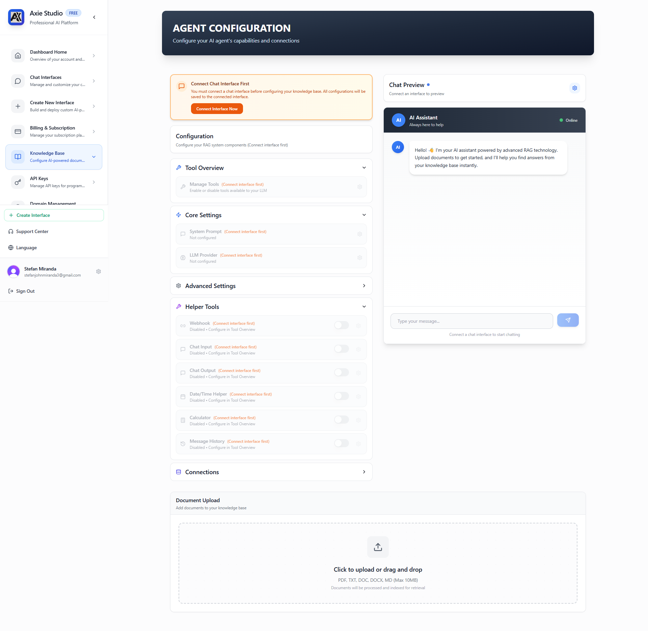Screen dimensions: 648x631
Task: Click the Connect Interface Now button
Action: tap(217, 109)
